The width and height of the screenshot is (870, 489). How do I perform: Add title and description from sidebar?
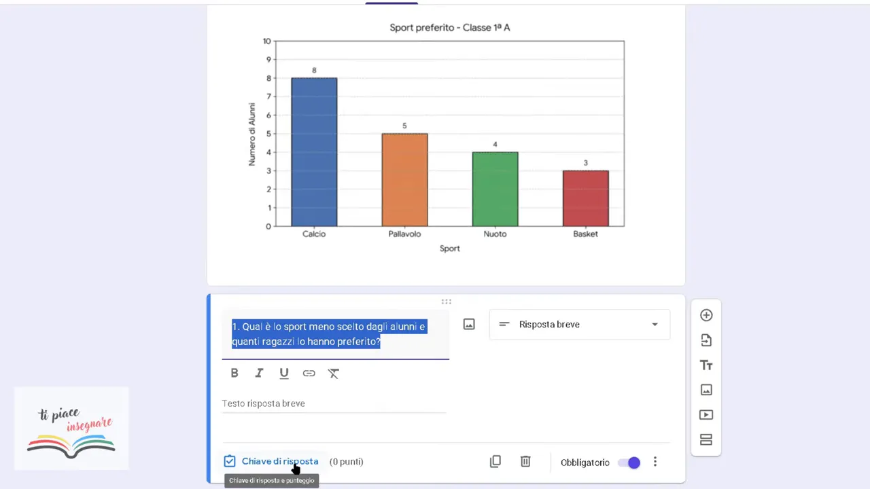[706, 365]
